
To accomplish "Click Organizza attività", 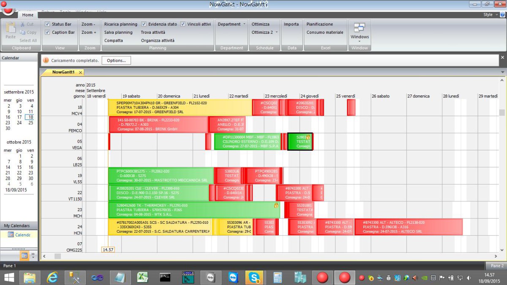I will click(158, 41).
